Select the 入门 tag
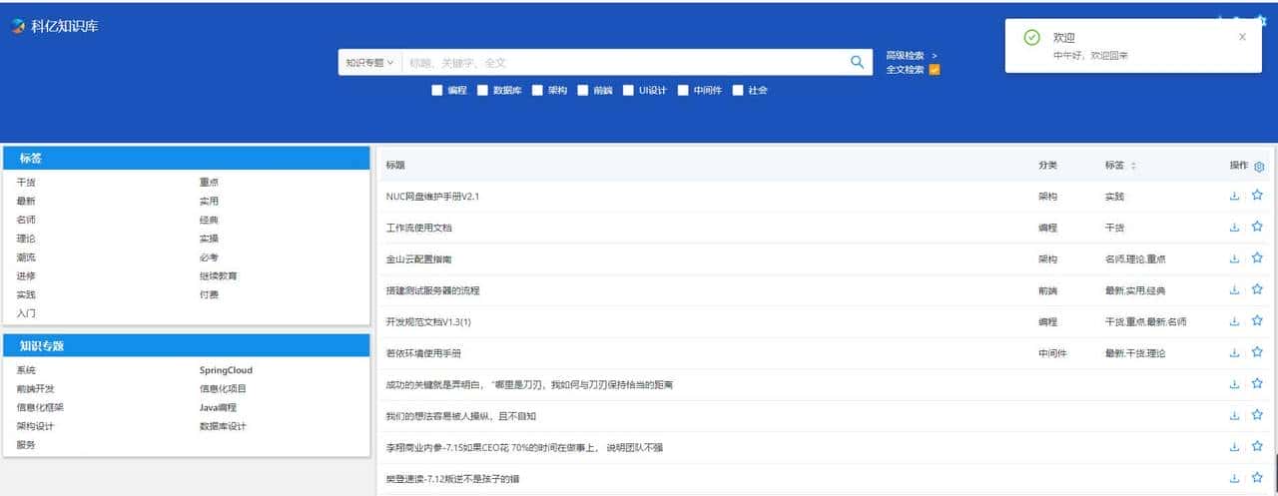Screen dimensions: 1278x496 (x=26, y=313)
